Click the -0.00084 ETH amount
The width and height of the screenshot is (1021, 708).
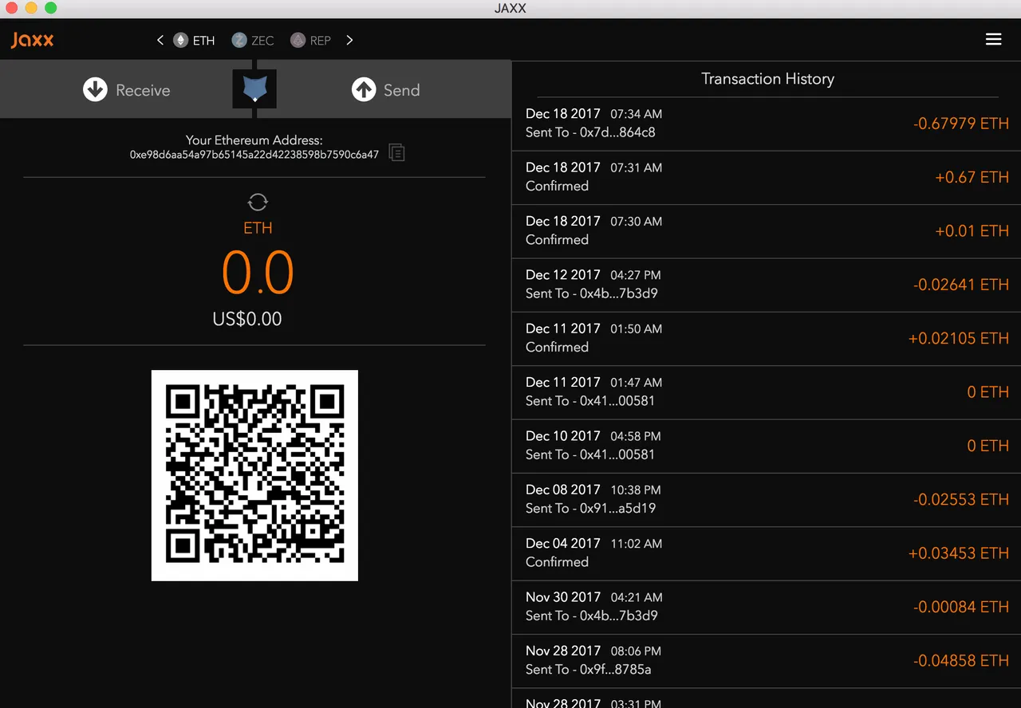click(961, 607)
